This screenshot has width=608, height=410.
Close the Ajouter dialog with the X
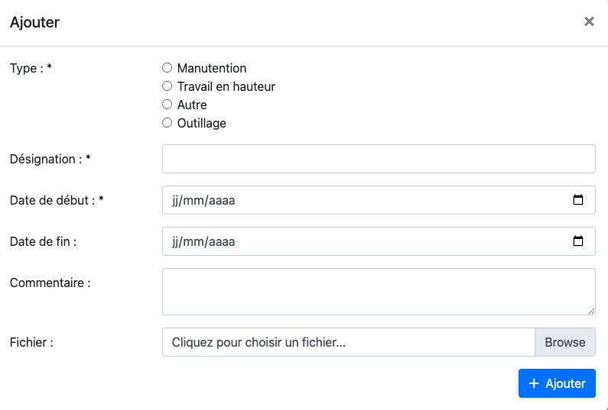589,21
